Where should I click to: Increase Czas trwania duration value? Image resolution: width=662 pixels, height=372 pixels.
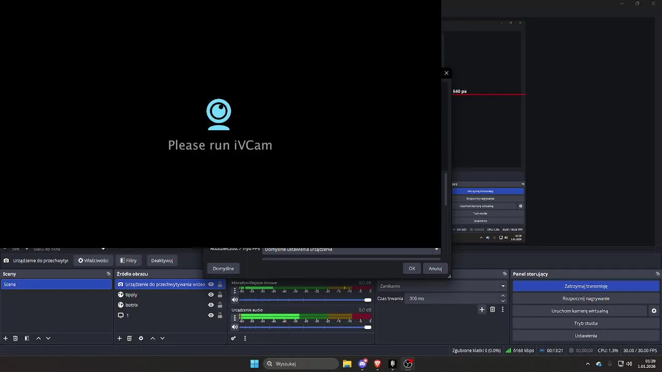click(503, 296)
